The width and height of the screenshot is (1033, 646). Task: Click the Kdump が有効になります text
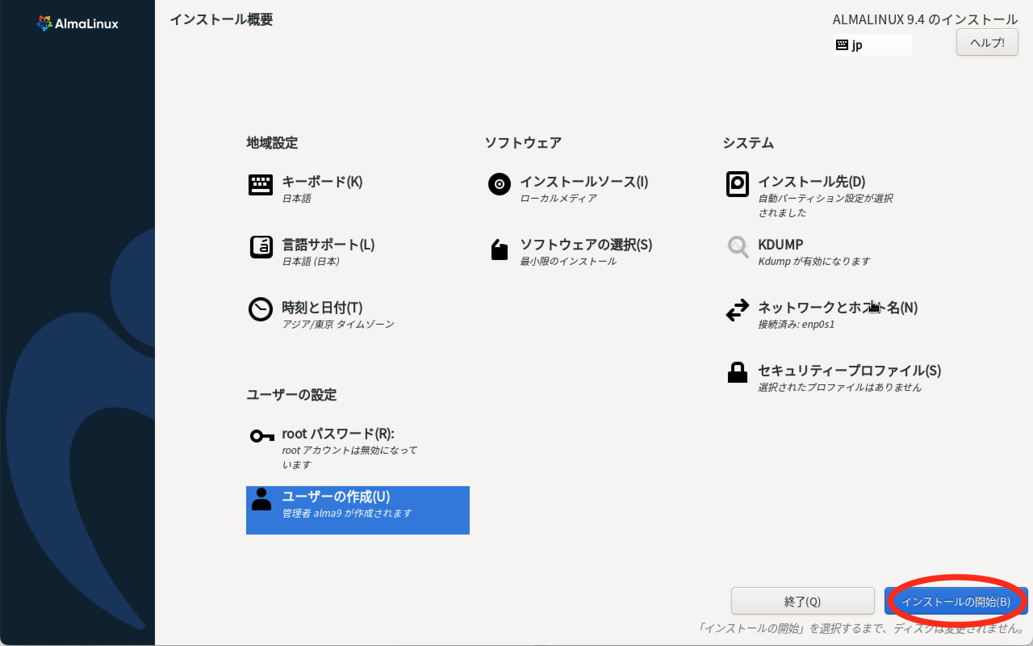tap(814, 261)
